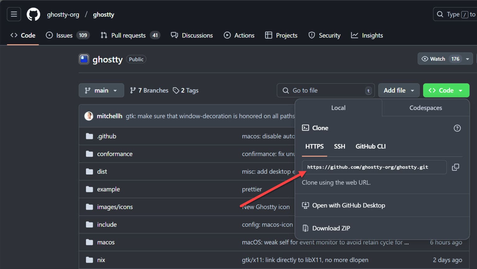
Task: Click the search magnifier in the top right
Action: point(440,14)
